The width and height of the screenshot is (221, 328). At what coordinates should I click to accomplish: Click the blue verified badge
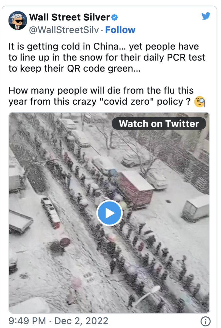click(114, 17)
